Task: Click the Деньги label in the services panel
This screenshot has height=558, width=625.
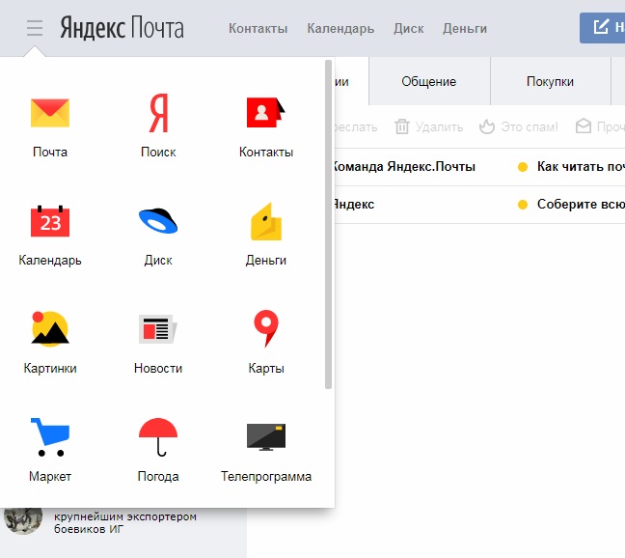Action: [x=266, y=261]
